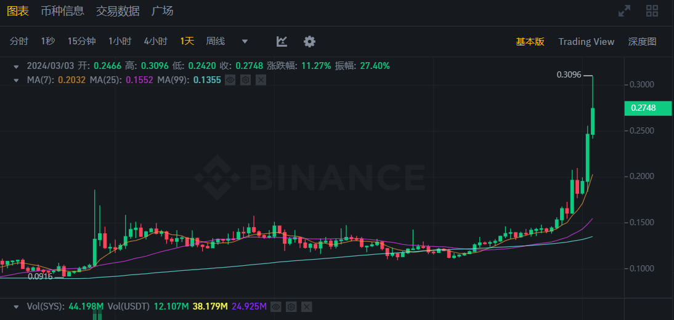Viewport: 674px width, 320px height.
Task: Open the 交易数据 tab
Action: point(118,10)
